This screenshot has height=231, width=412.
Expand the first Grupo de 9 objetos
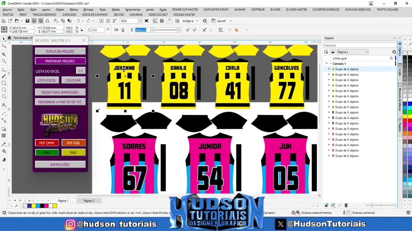pyautogui.click(x=329, y=113)
